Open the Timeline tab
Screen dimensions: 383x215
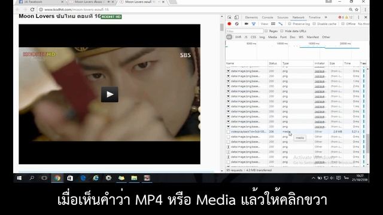(x=315, y=17)
